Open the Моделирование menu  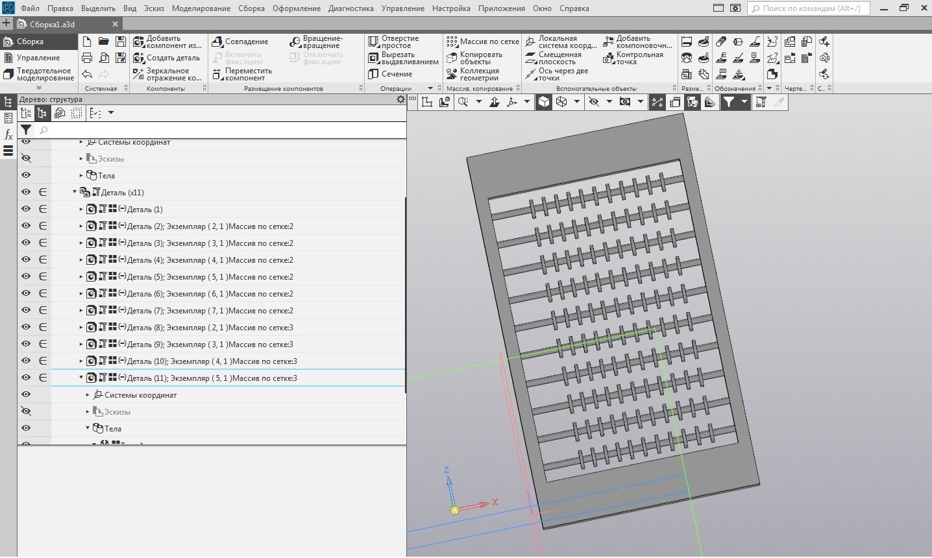point(201,8)
